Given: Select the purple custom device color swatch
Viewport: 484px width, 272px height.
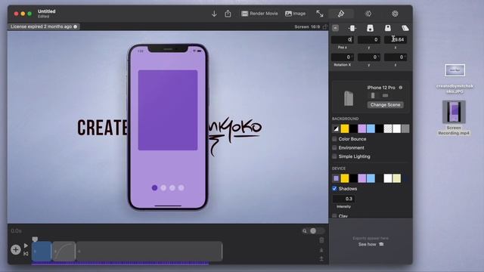Looking at the screenshot, I should click(x=336, y=178).
